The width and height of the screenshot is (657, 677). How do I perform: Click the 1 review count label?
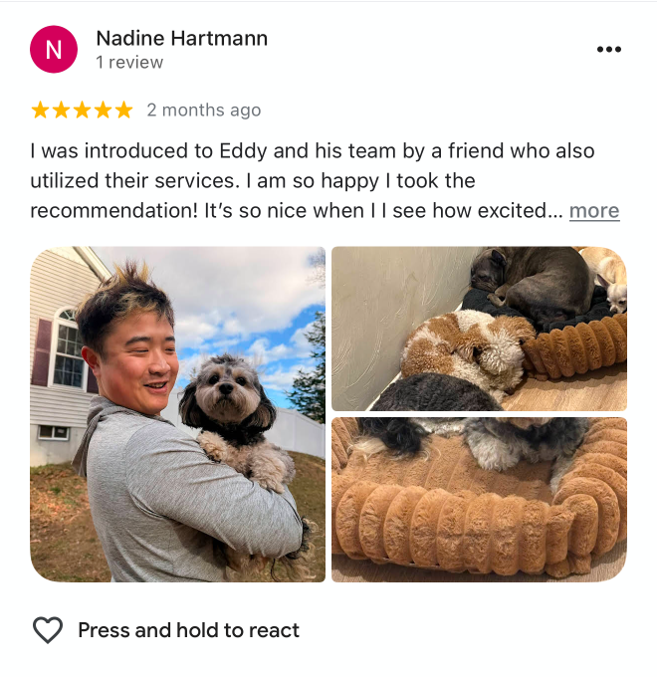(x=129, y=62)
